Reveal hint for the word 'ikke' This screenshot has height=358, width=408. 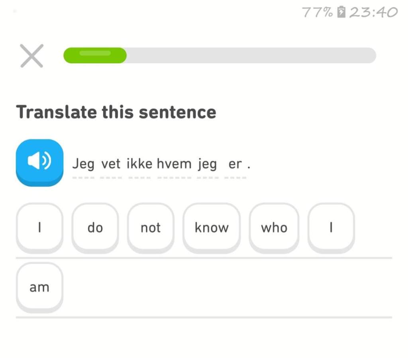point(139,164)
